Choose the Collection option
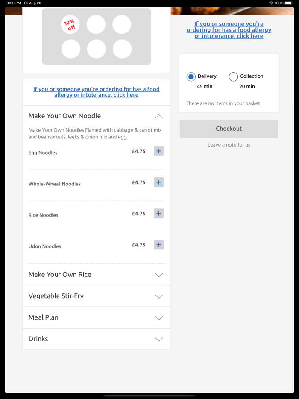Viewport: 299px width, 399px height. (233, 76)
